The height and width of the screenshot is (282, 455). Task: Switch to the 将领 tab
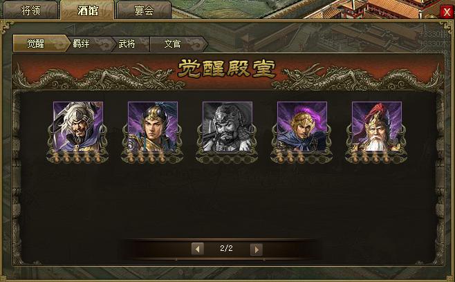click(30, 10)
